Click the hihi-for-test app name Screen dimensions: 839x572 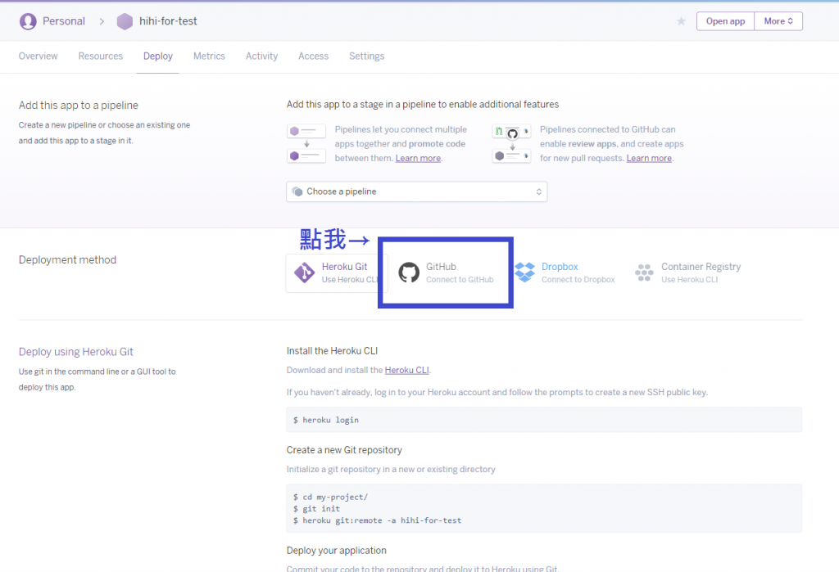168,21
